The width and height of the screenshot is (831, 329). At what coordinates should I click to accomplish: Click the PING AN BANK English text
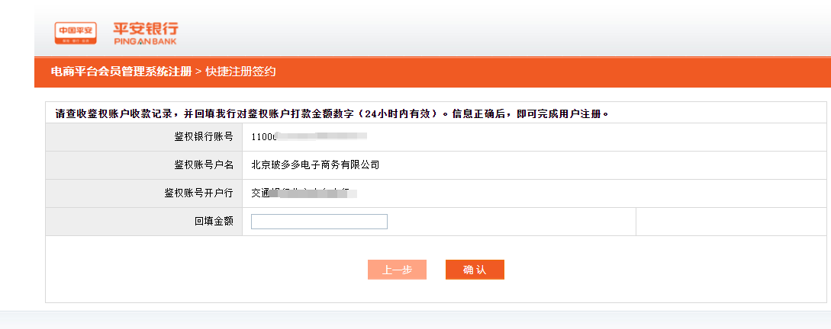pos(145,41)
